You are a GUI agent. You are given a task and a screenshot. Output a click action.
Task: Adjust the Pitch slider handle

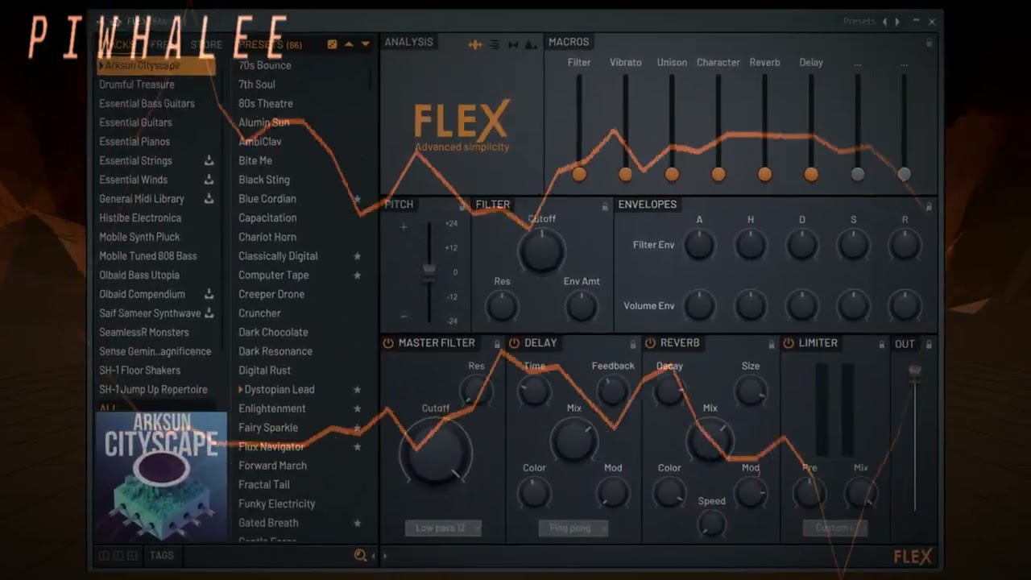429,270
